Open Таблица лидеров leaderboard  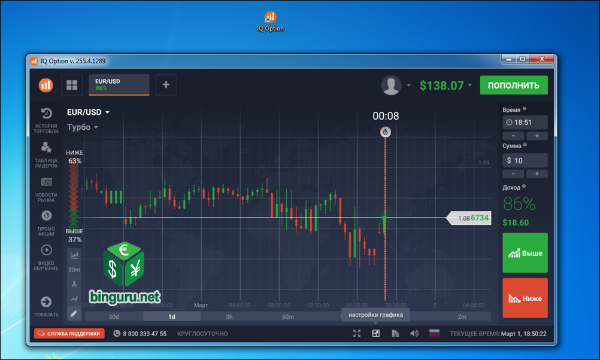click(46, 155)
